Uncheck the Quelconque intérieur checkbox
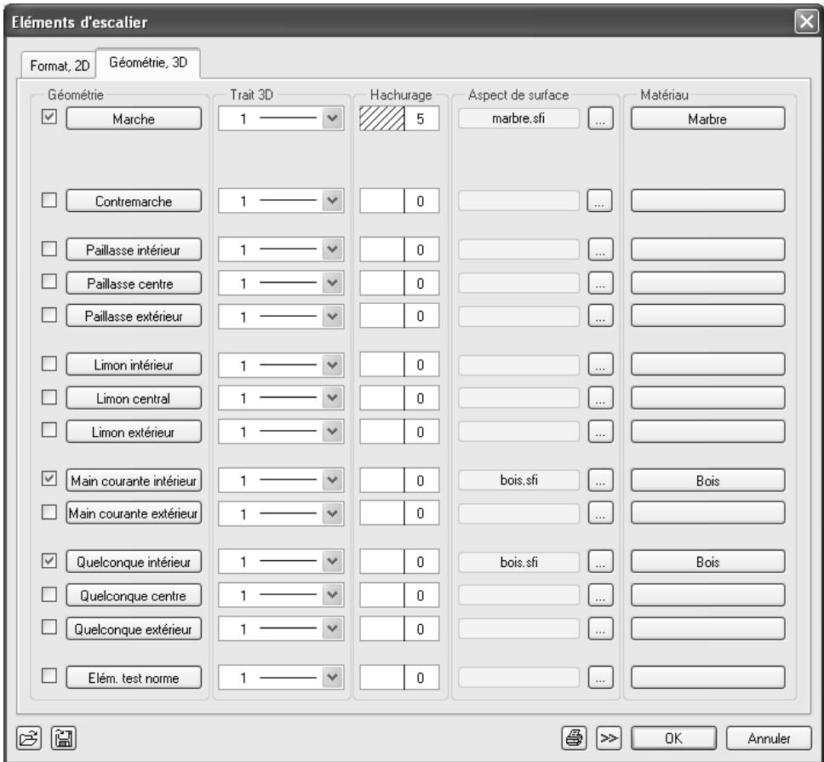The height and width of the screenshot is (762, 824). click(x=49, y=561)
